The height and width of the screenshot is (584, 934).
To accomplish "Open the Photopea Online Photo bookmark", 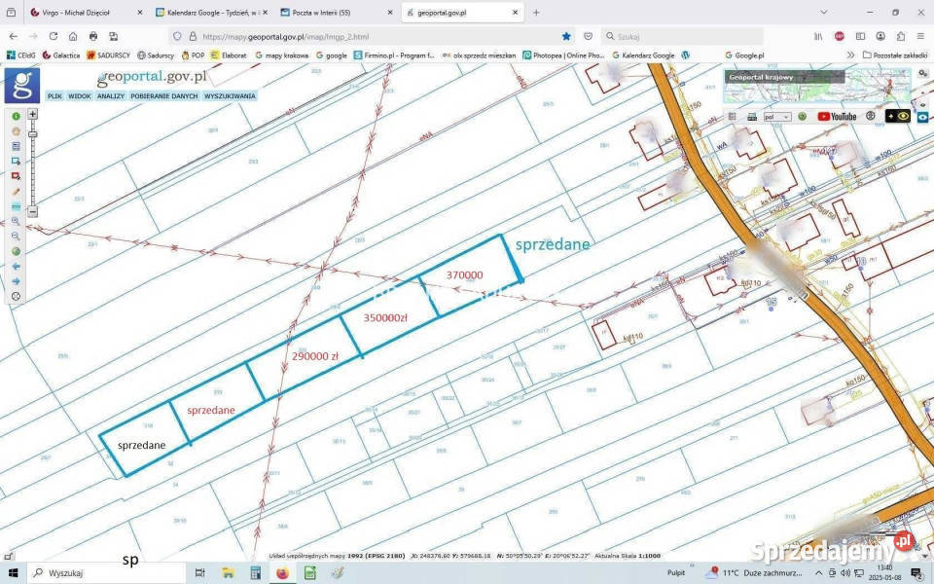I will (x=560, y=55).
